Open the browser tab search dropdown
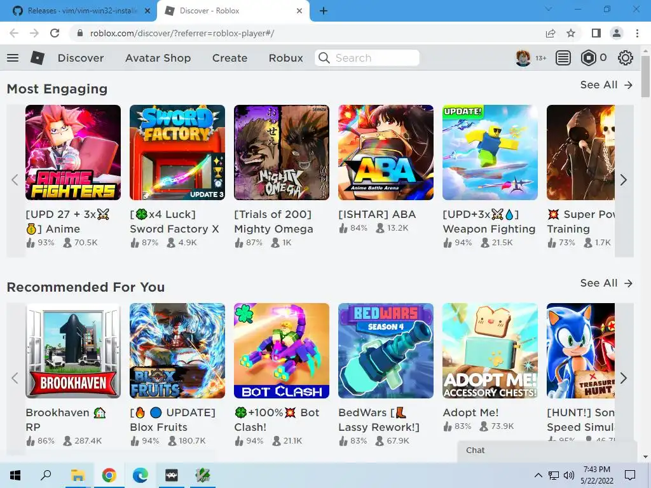The width and height of the screenshot is (651, 488). (x=549, y=9)
